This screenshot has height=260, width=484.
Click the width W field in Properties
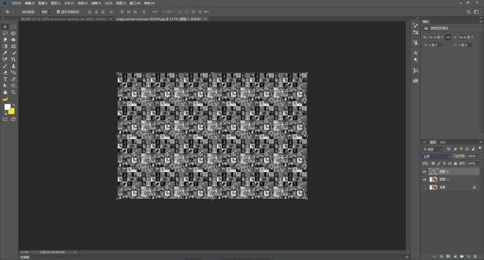[x=436, y=38]
